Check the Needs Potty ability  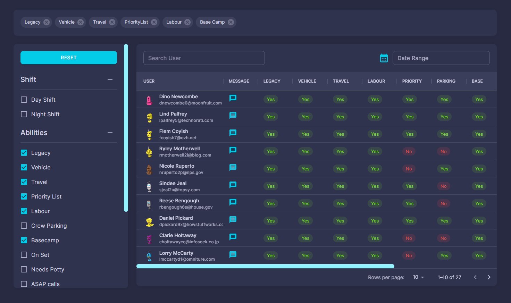(24, 269)
